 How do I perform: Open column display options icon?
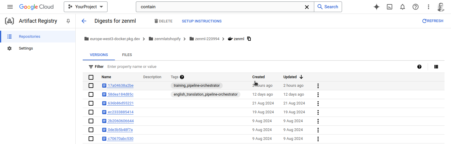coord(436,67)
